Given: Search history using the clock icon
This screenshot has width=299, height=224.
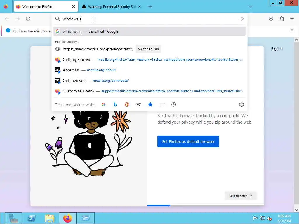Looking at the screenshot, I should pos(173,104).
